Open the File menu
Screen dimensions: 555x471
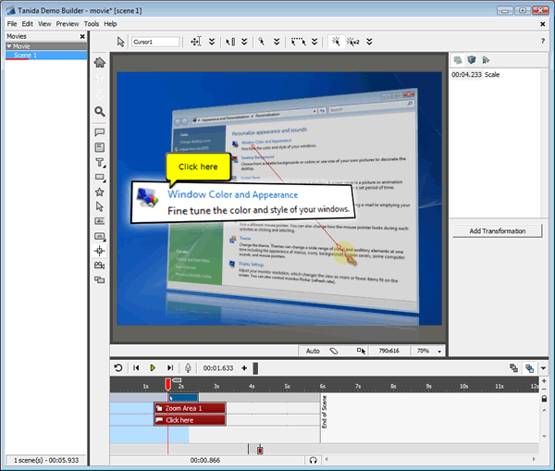coord(12,24)
